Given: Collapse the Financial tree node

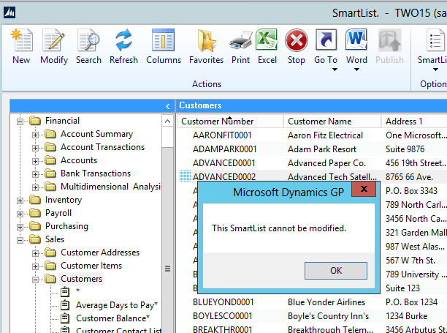Looking at the screenshot, I should click(20, 121).
